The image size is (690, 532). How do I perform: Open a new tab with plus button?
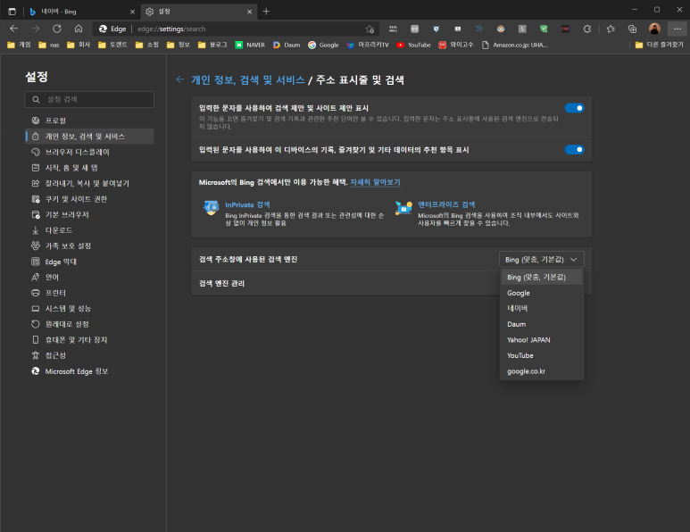point(266,12)
